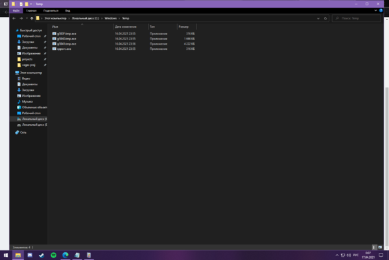Click Properties icon in title bar toolbar

(x=21, y=4)
